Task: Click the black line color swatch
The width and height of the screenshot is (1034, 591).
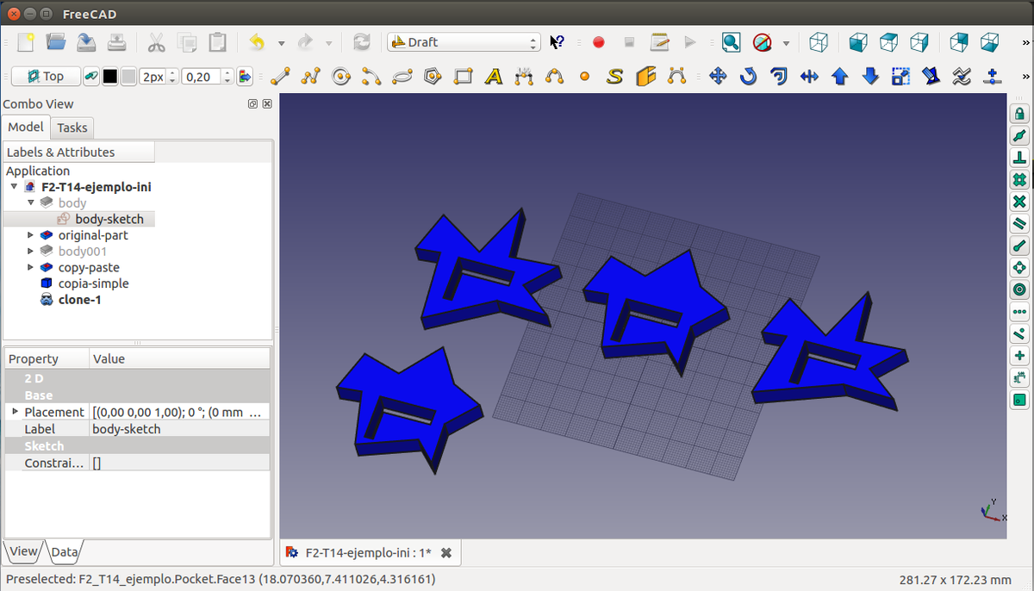Action: tap(110, 77)
